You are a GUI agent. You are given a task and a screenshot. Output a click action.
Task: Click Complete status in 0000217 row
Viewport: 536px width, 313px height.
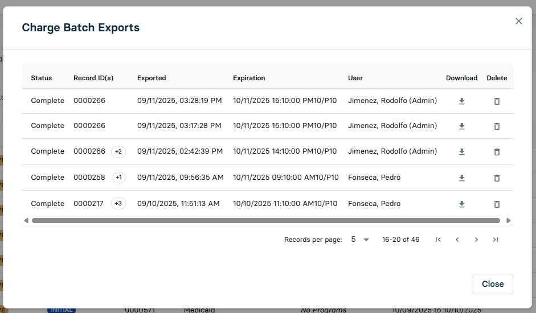(47, 204)
